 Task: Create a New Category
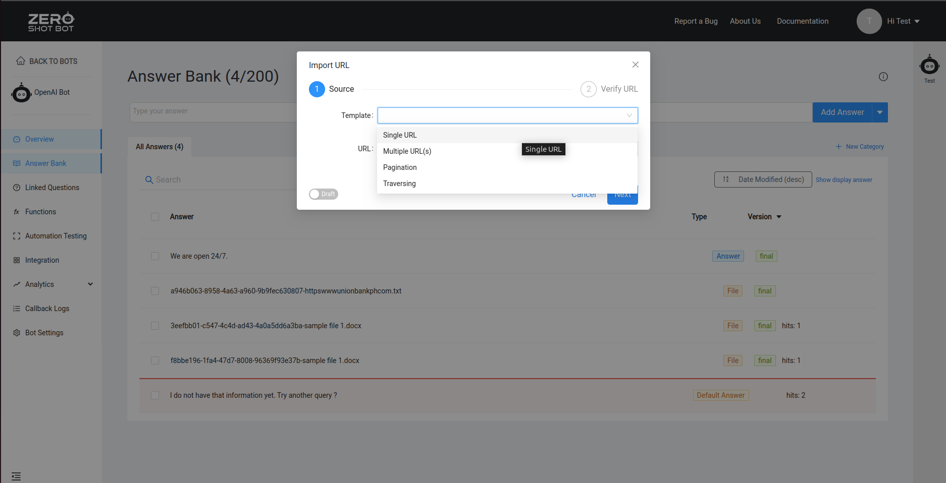pyautogui.click(x=860, y=146)
